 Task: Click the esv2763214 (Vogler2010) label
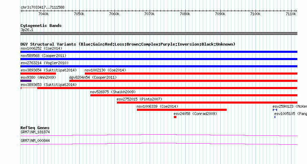pos(44,63)
